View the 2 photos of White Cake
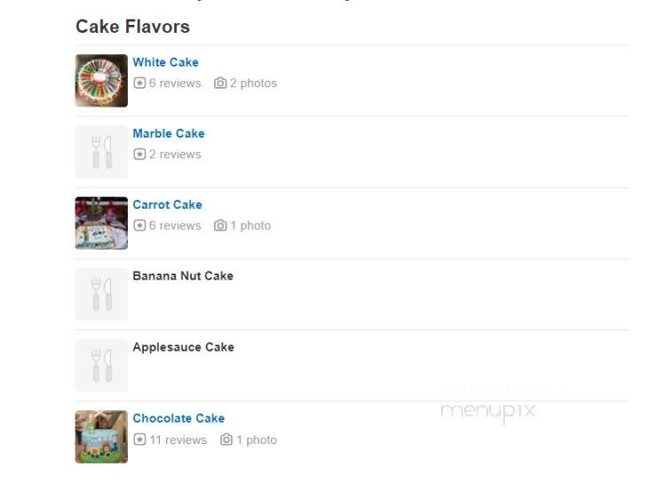The width and height of the screenshot is (647, 484). coord(253,83)
